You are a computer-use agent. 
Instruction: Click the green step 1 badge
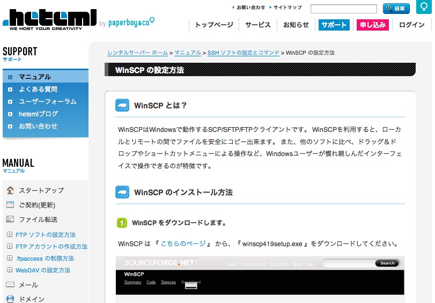click(x=122, y=223)
